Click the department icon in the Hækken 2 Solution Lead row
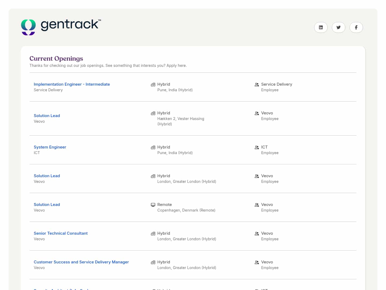The image size is (386, 290). coord(257,113)
